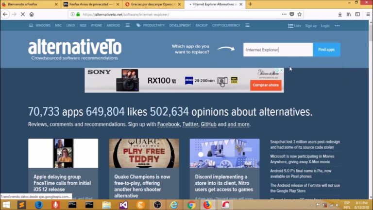Show site information icon in address bar
Image resolution: width=373 pixels, height=210 pixels.
(x=72, y=14)
